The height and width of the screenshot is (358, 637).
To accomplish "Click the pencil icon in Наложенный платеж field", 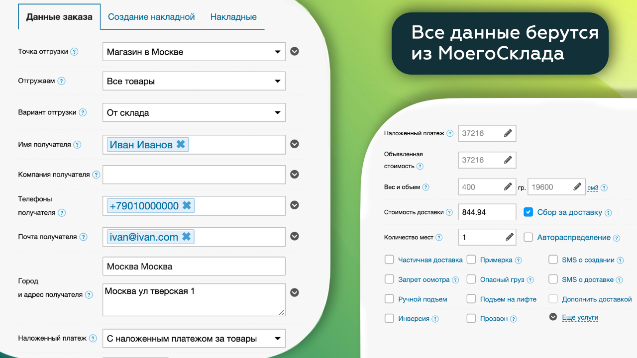I will (508, 133).
